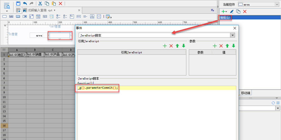The width and height of the screenshot is (281, 140).
Task: Move referenced JavaScript up
Action: (177, 46)
